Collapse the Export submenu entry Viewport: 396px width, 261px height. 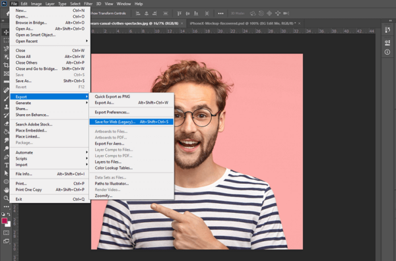[50, 97]
